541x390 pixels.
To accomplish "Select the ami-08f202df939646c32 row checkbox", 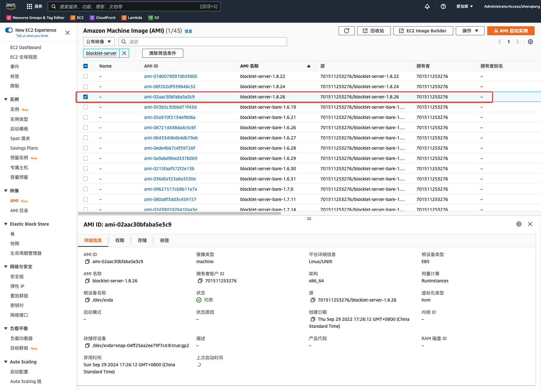I will coord(86,87).
